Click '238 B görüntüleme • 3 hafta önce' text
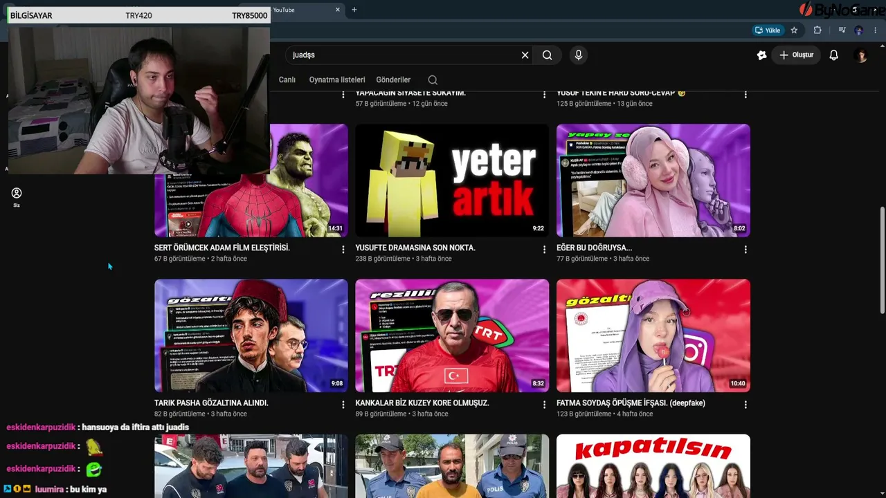 point(404,259)
